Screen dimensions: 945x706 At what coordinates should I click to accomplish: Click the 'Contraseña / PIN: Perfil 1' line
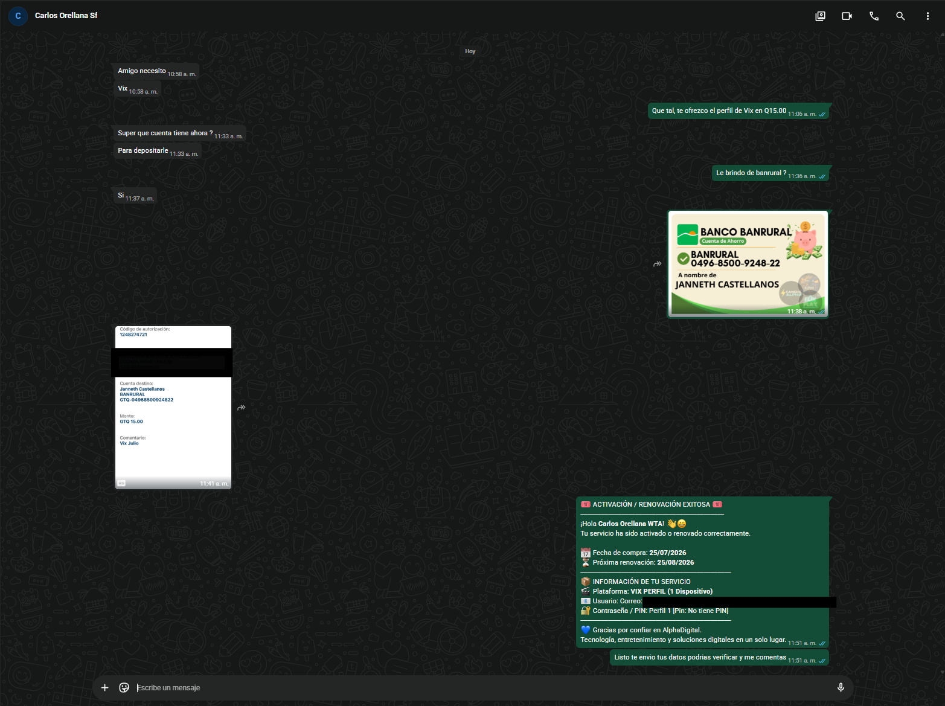pyautogui.click(x=655, y=611)
